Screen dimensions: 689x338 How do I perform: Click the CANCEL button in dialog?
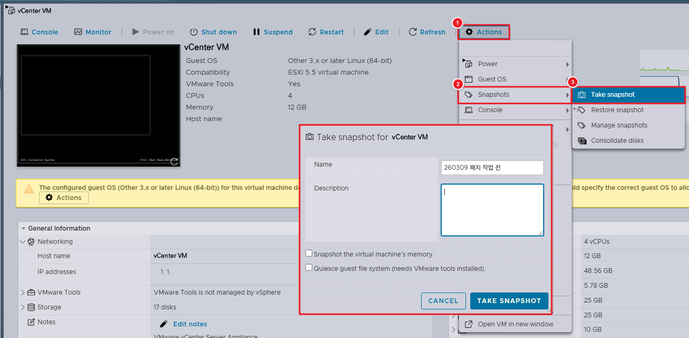443,301
